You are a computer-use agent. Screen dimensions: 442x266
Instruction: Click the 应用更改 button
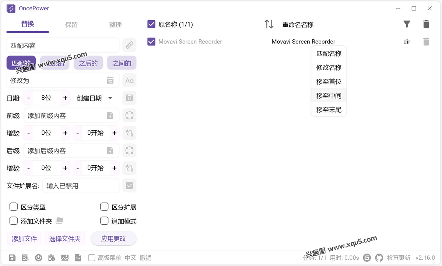pyautogui.click(x=113, y=238)
